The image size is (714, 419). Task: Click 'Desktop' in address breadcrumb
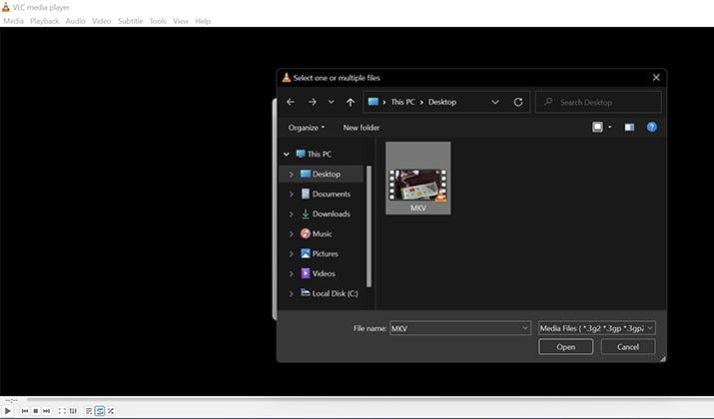tap(442, 102)
